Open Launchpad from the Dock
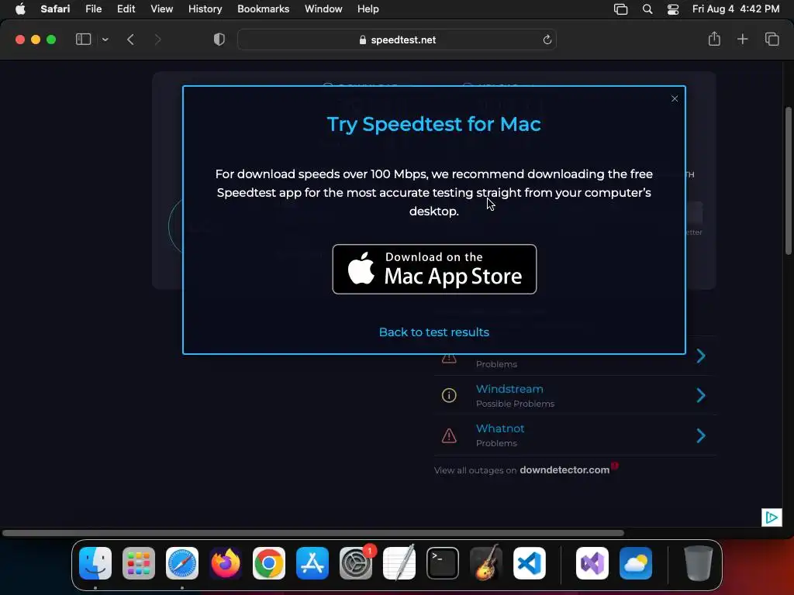This screenshot has height=595, width=794. pyautogui.click(x=139, y=563)
